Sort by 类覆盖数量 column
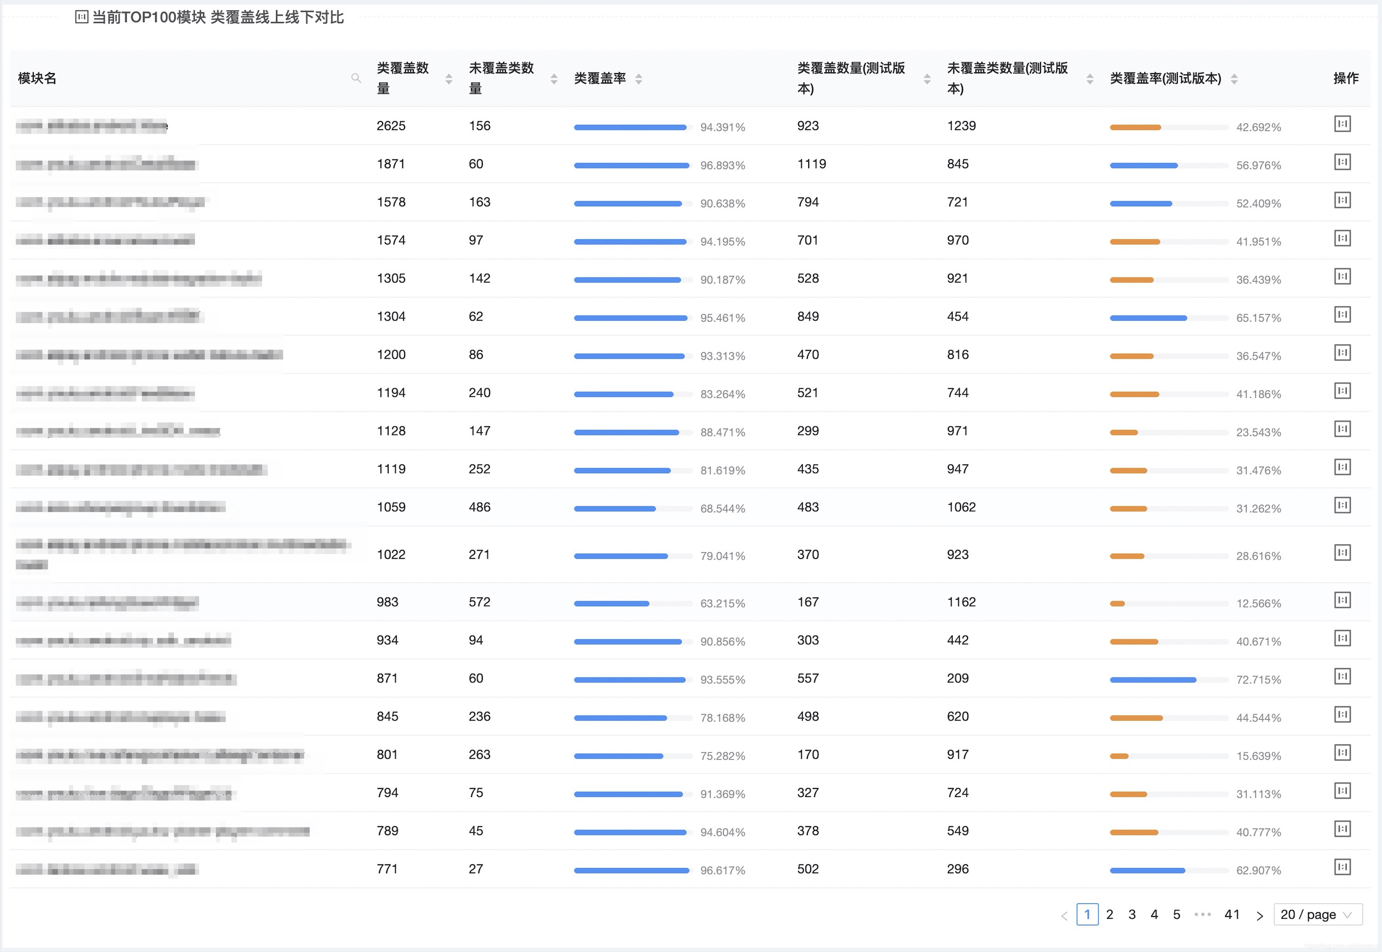Image resolution: width=1382 pixels, height=952 pixels. pos(449,79)
